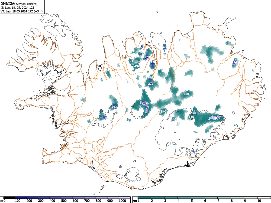Click the visibility value 718 on the map
Viewport: 271px width, 203px height.
(x=214, y=118)
